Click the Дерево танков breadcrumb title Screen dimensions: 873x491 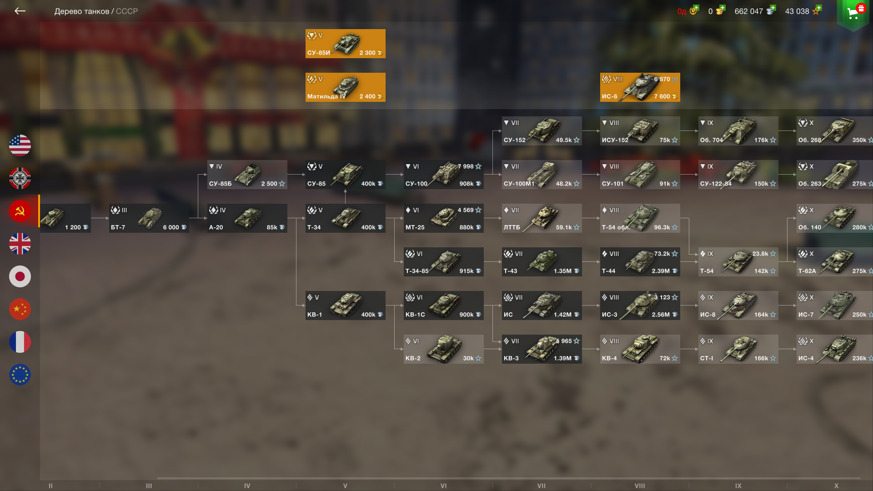pyautogui.click(x=82, y=11)
